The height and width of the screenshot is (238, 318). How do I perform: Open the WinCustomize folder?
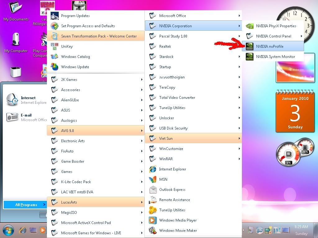coord(193,148)
